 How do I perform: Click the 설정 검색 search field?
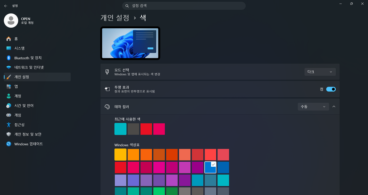(184, 6)
